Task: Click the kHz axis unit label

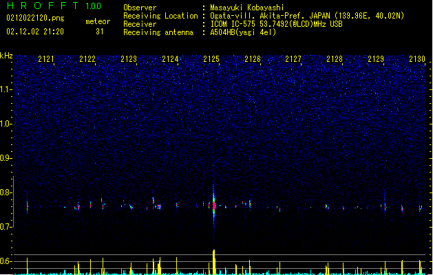Action: tap(6, 56)
